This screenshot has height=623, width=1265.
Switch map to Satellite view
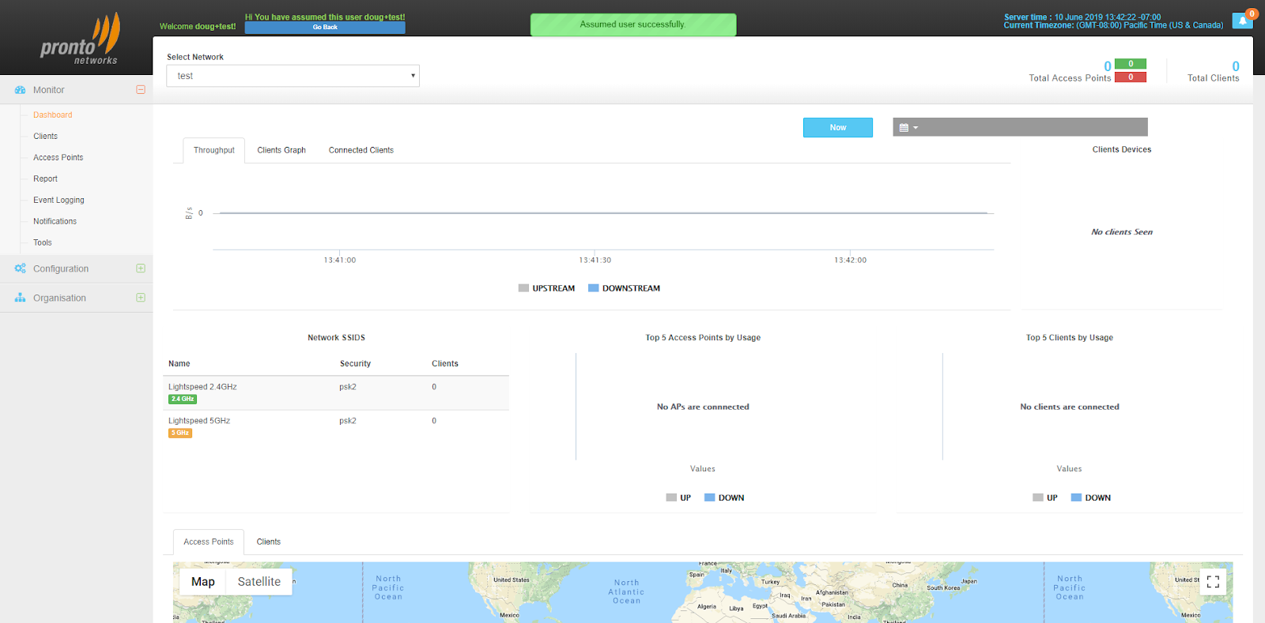click(x=259, y=582)
